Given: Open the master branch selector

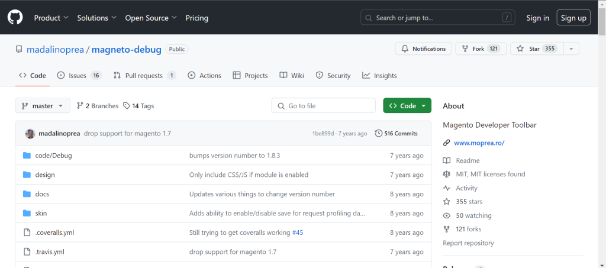Looking at the screenshot, I should (x=43, y=106).
